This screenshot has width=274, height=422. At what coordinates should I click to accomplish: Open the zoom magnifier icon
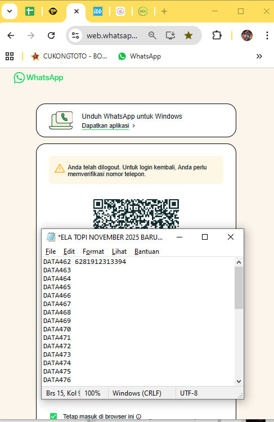(152, 35)
